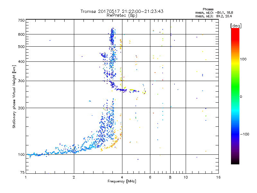Click y-axis tick label "750"
The image size is (257, 193).
[x=21, y=20]
